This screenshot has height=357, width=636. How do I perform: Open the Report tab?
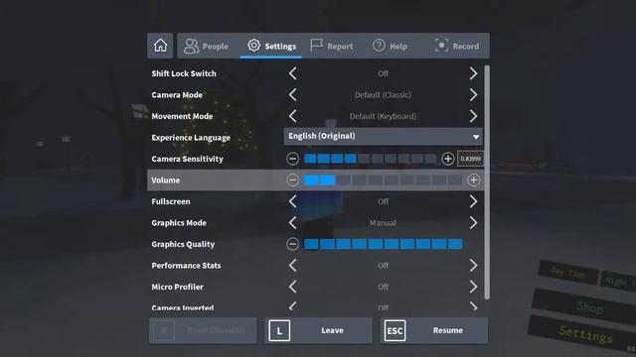[331, 47]
